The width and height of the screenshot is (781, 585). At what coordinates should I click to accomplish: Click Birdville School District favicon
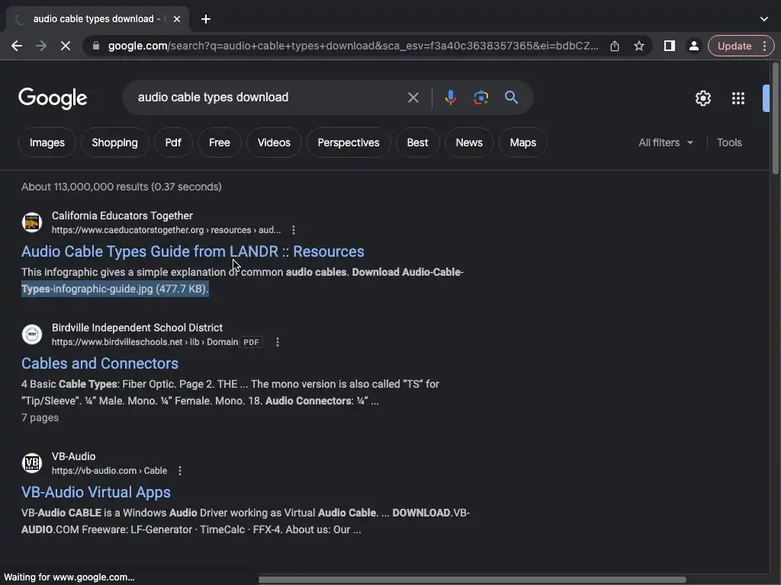click(x=32, y=334)
